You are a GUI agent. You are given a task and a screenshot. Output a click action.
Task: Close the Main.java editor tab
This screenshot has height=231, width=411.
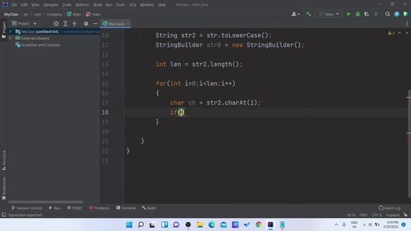point(128,24)
